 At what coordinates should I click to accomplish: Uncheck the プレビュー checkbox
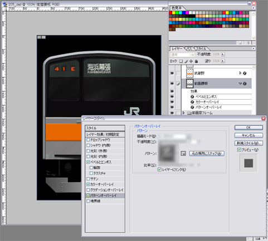click(x=239, y=150)
